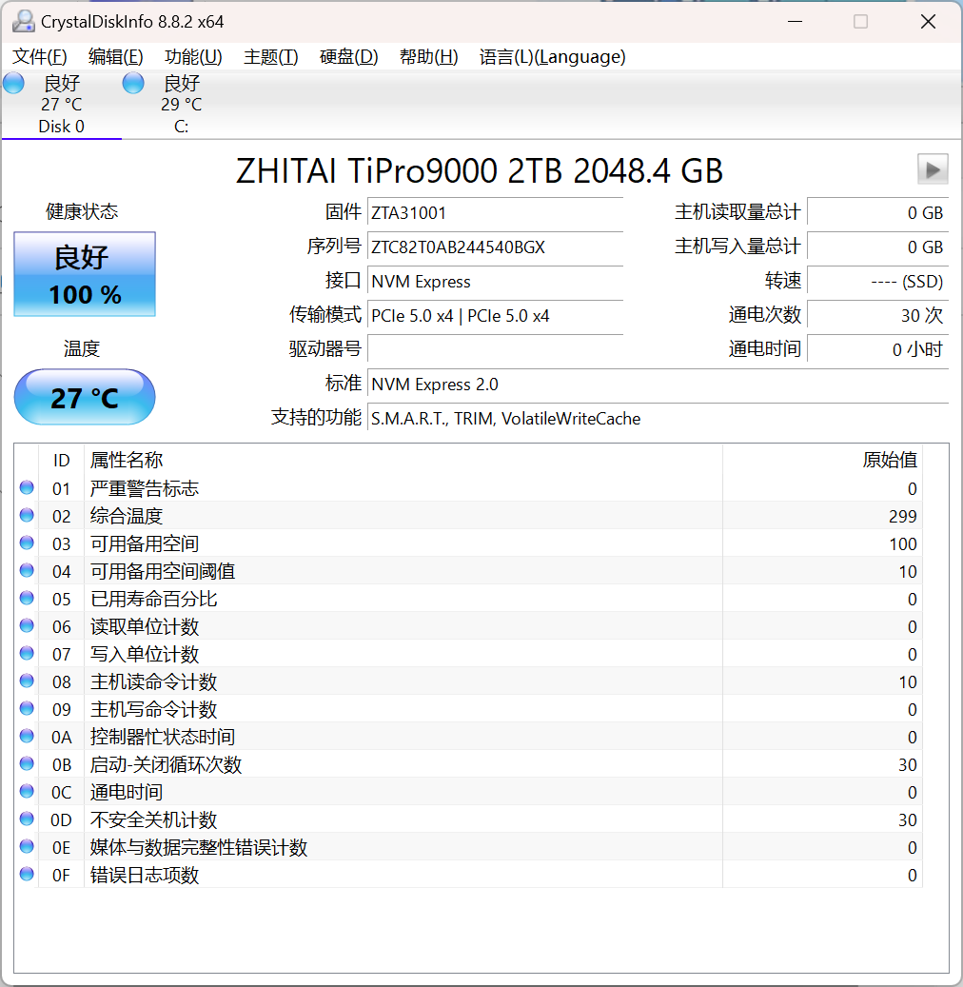Click status dot for 02 综合温度
The width and height of the screenshot is (963, 987).
click(x=27, y=515)
